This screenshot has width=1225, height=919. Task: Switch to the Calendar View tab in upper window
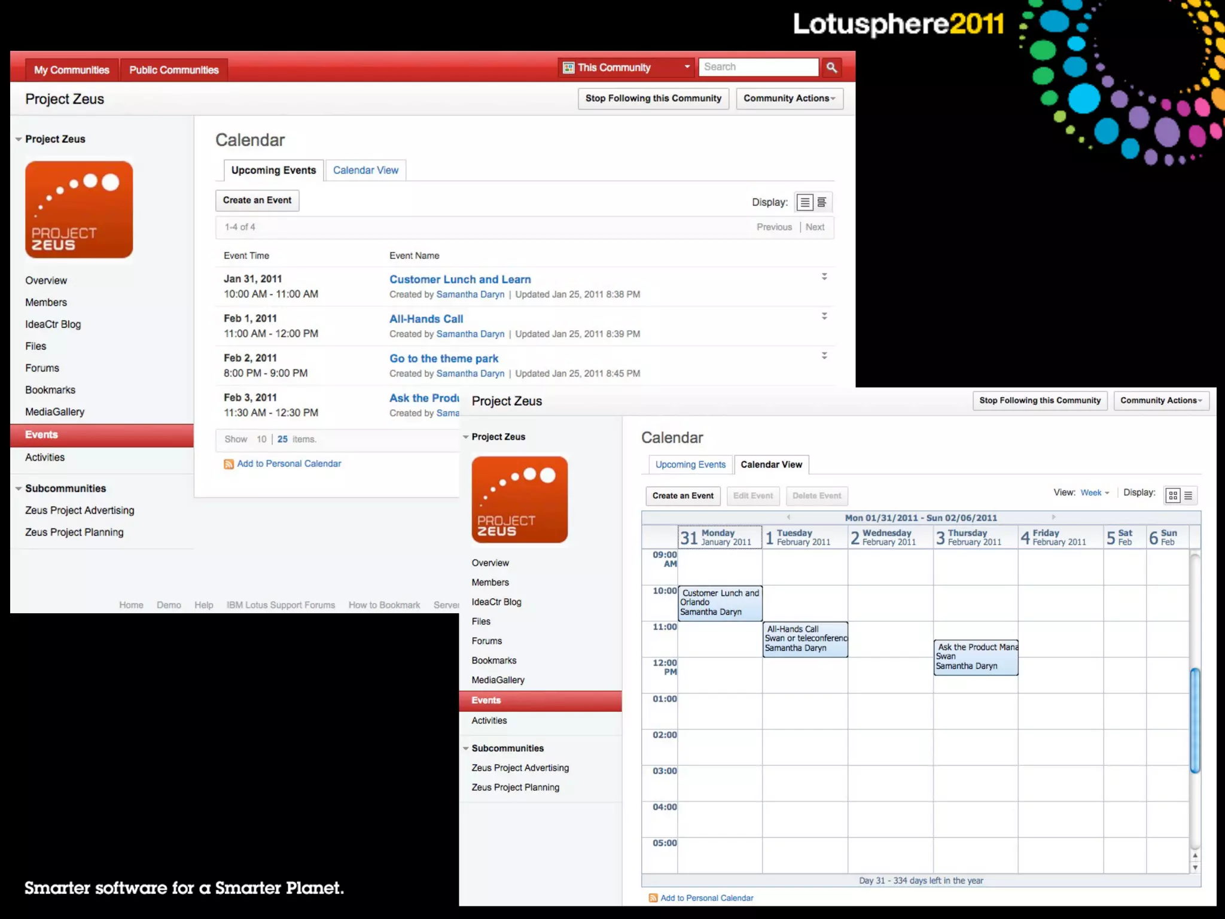365,171
